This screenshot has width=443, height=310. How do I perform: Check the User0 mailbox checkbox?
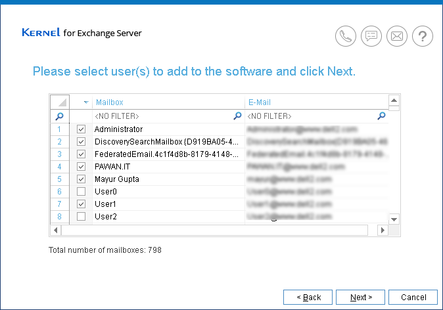pos(81,191)
